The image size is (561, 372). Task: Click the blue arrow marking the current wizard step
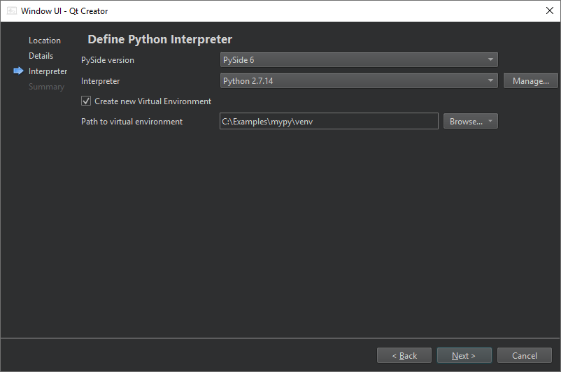point(19,71)
